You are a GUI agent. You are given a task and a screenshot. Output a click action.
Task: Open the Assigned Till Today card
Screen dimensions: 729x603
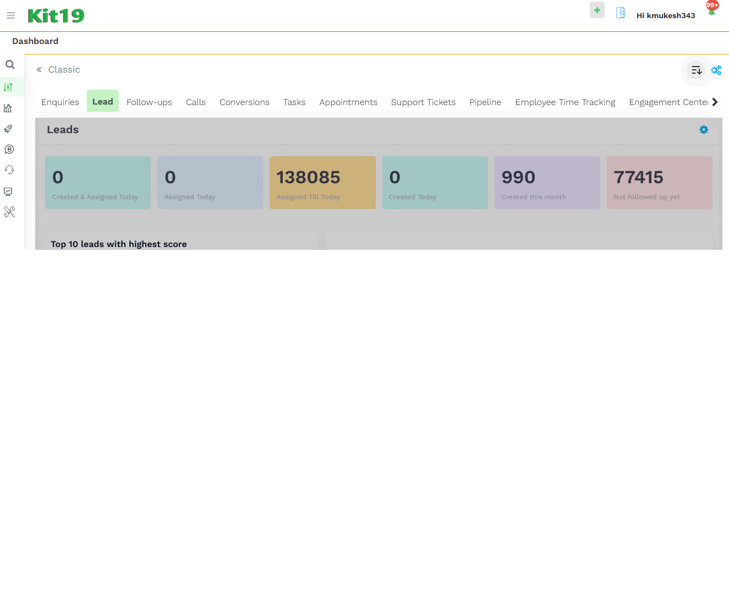click(x=322, y=183)
